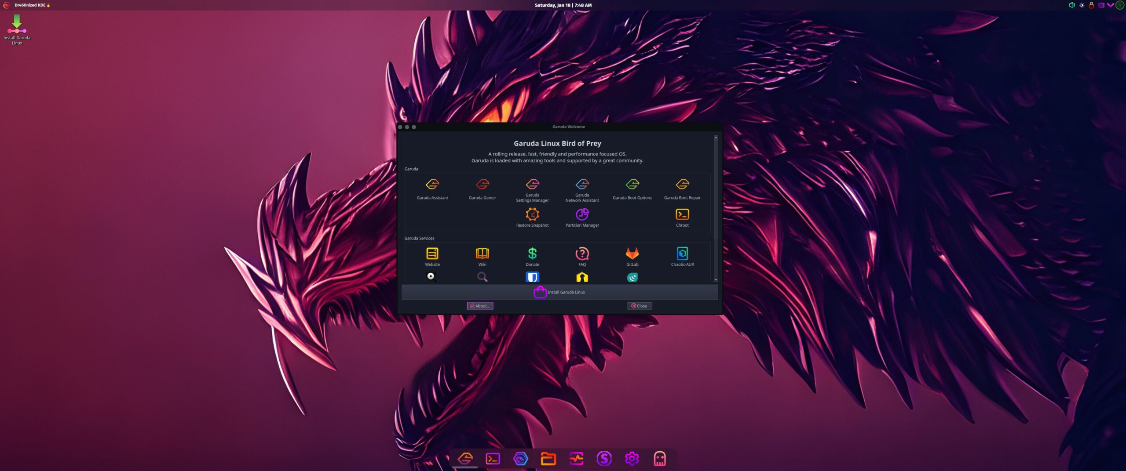Click the magnifying glass icon below Wiki

pos(482,277)
